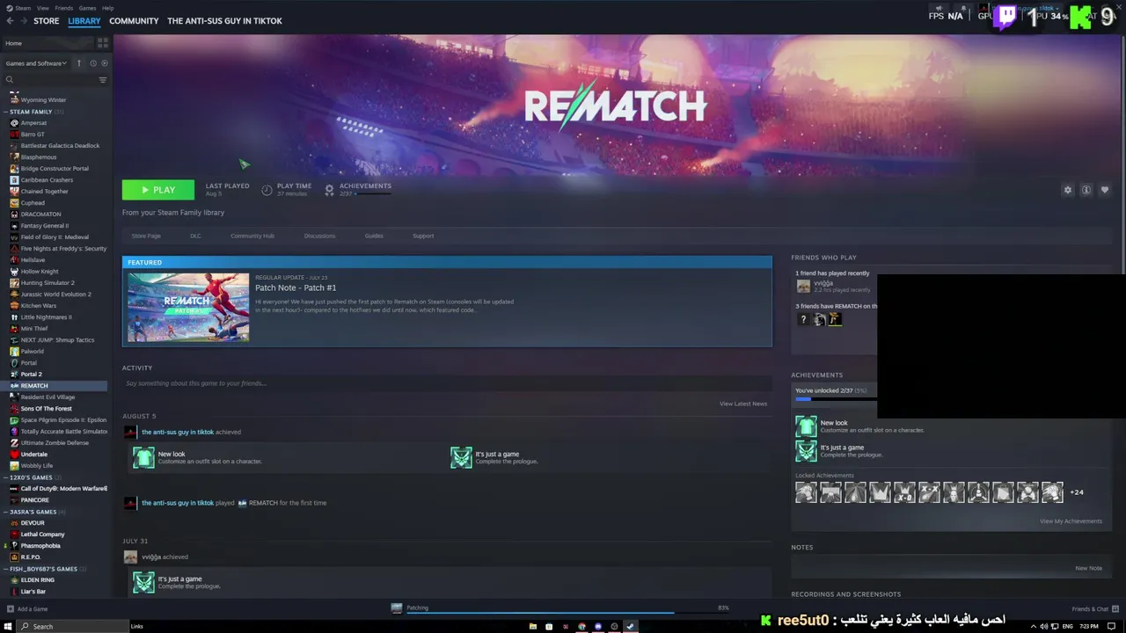Open REMATCH game info icon
The image size is (1126, 633).
tap(1086, 190)
